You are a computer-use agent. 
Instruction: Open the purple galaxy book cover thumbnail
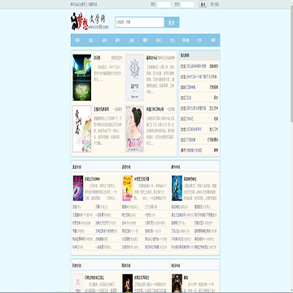[78, 188]
